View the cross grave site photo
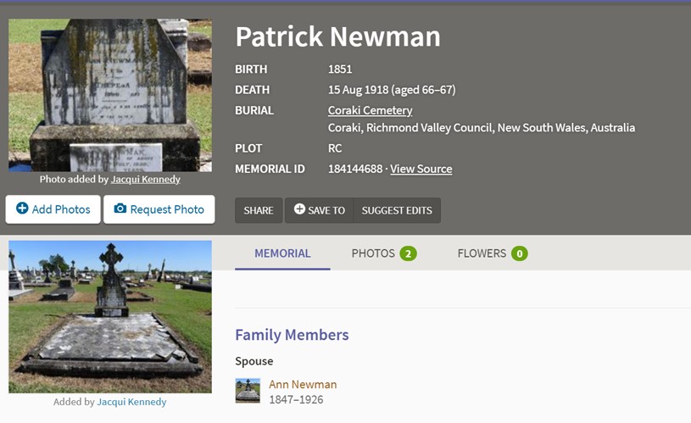The width and height of the screenshot is (691, 423). [x=109, y=316]
